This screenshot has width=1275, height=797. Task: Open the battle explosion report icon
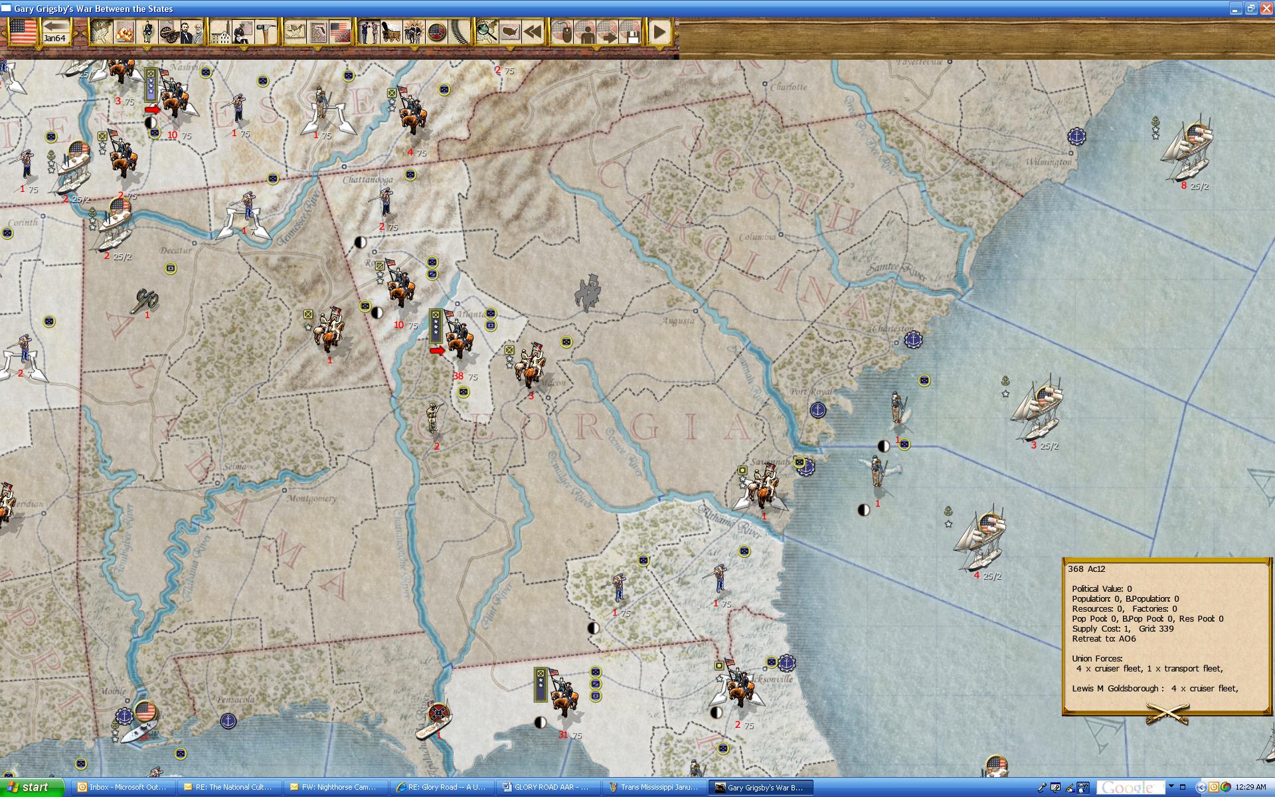[124, 31]
